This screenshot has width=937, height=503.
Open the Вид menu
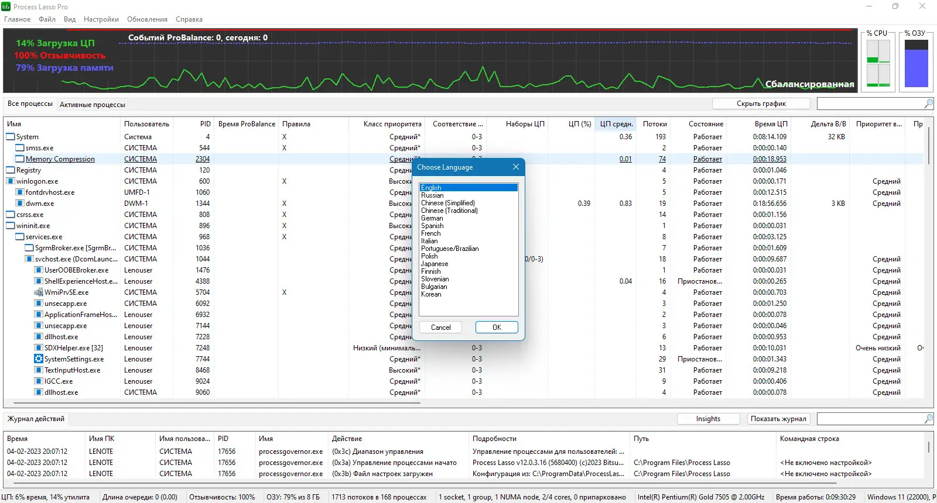[70, 19]
